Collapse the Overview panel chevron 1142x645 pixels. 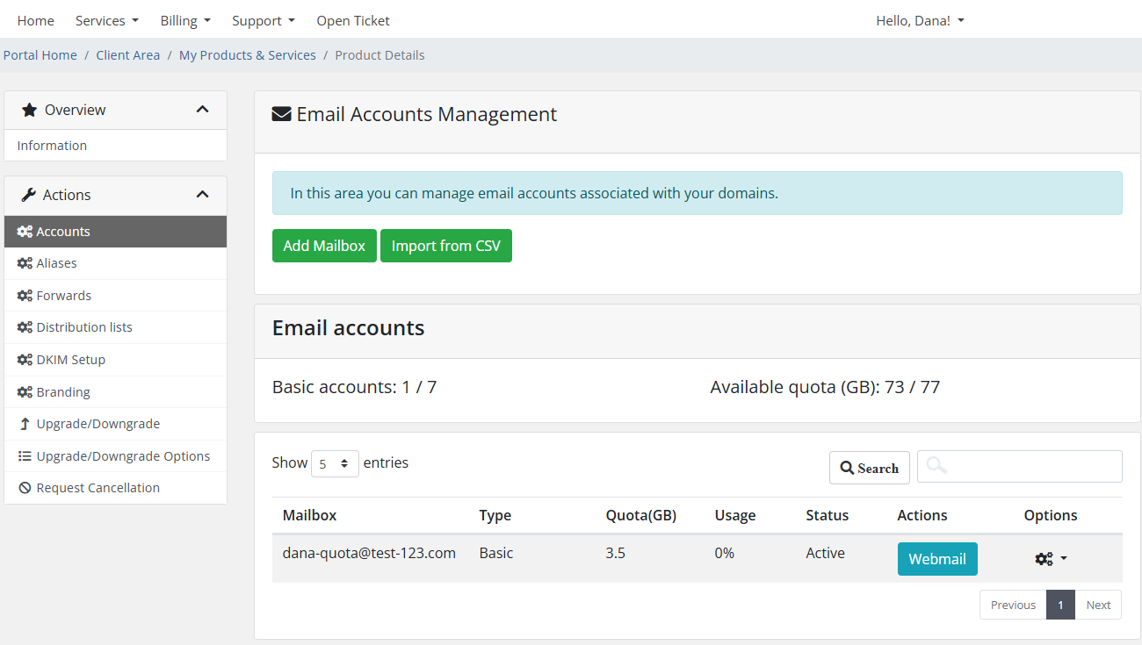pos(202,110)
